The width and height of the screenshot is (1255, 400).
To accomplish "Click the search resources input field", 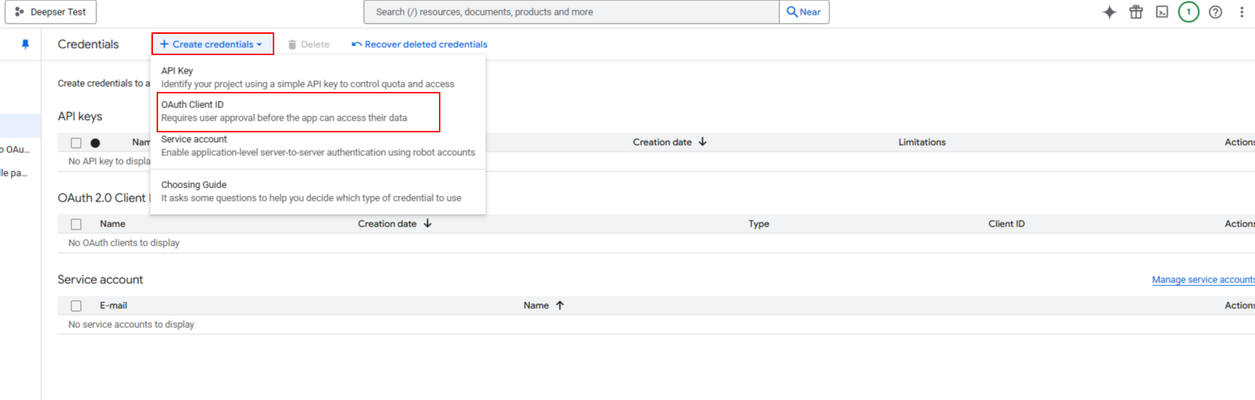I will (x=571, y=12).
